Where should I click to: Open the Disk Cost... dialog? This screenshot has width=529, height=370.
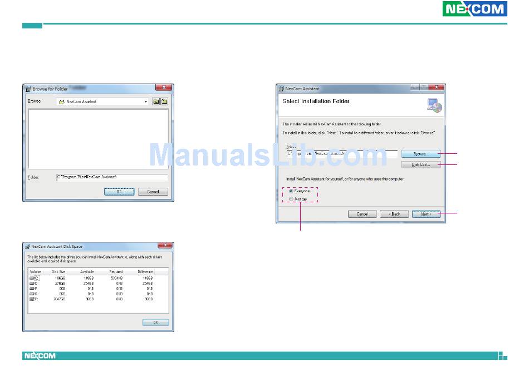coord(421,165)
